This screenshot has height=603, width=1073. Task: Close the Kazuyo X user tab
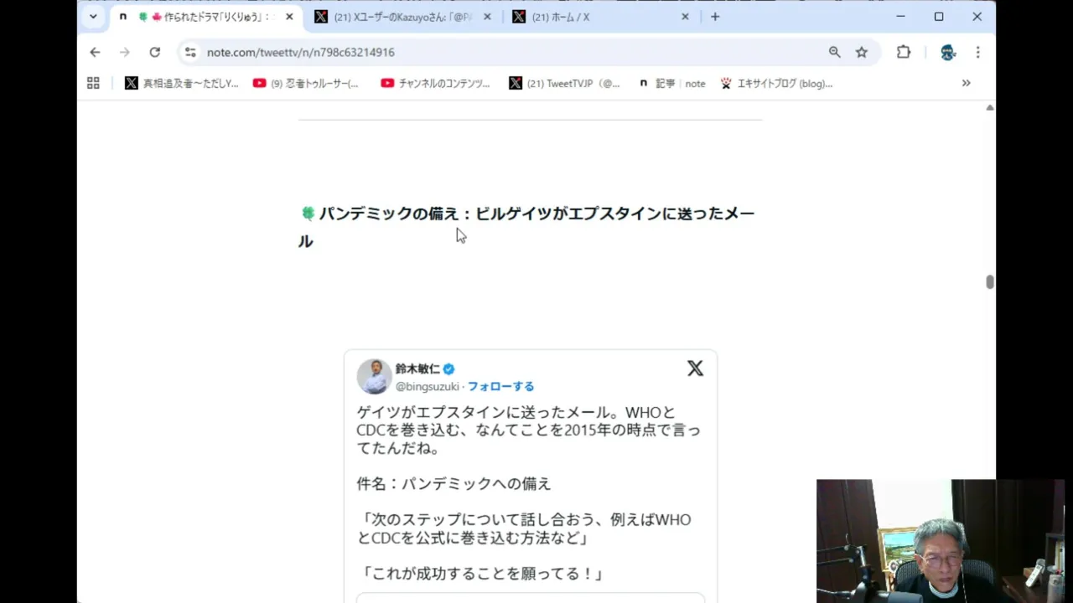487,17
